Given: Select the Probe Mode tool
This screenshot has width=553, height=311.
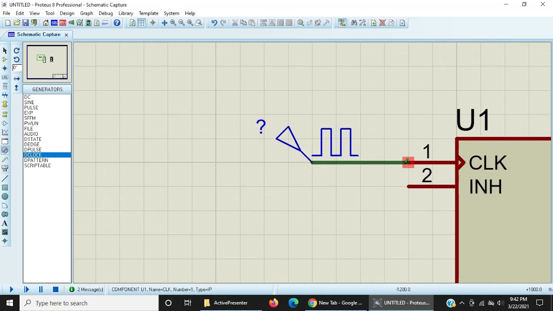Looking at the screenshot, I should [x=5, y=159].
